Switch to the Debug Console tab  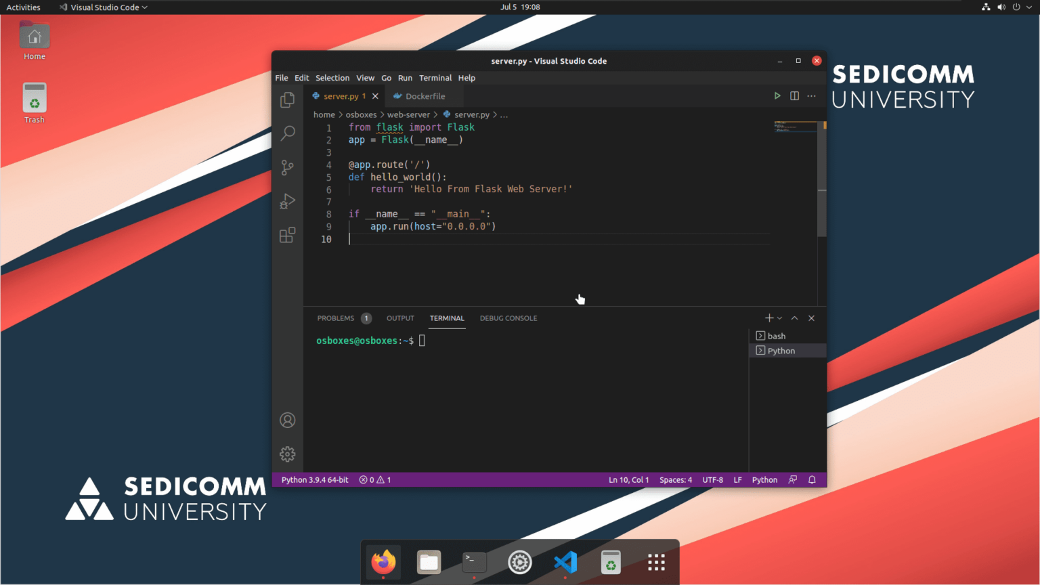[508, 318]
